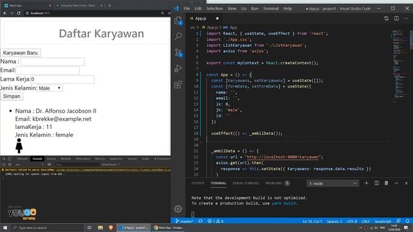Click the Open Changes icon in editor toolbar

click(386, 19)
